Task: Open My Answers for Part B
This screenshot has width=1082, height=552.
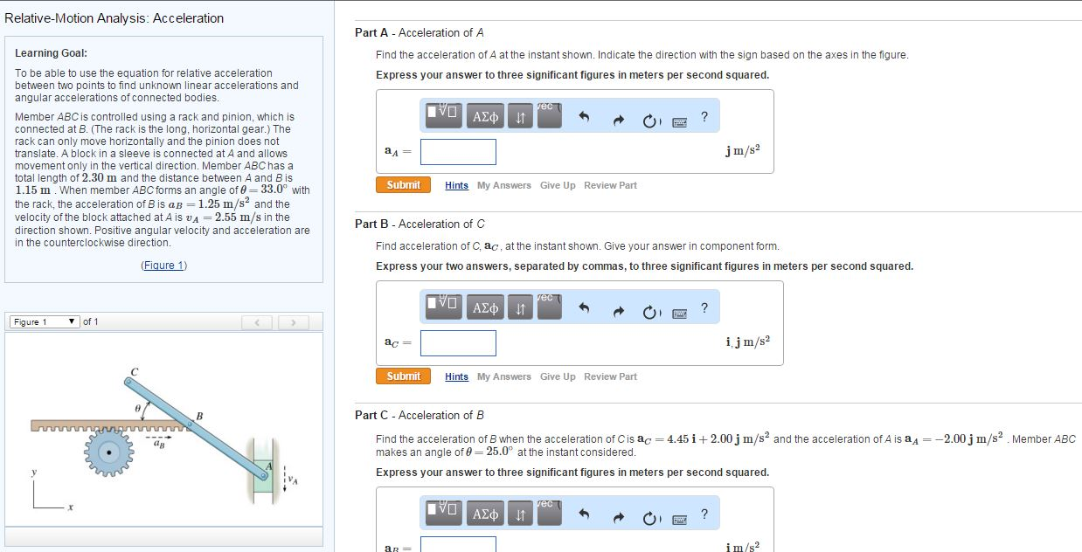Action: point(504,376)
